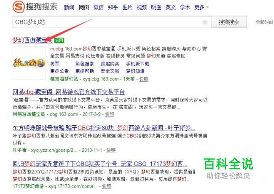Image resolution: width=274 pixels, height=194 pixels.
Task: Open 快照 for the 叶子猪 result
Action: coord(111,150)
